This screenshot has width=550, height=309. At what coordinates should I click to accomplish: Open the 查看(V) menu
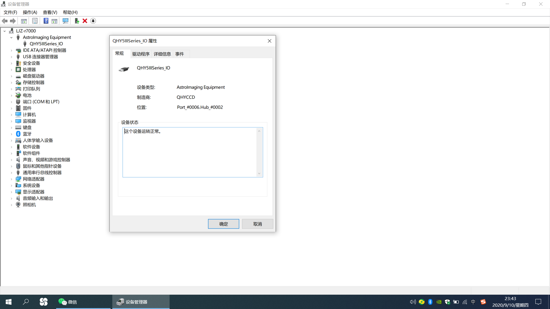point(50,12)
